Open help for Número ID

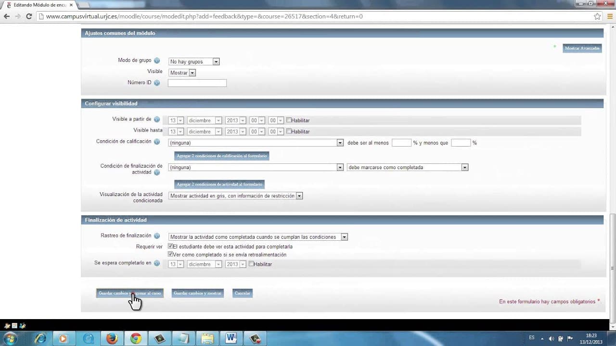coord(157,83)
